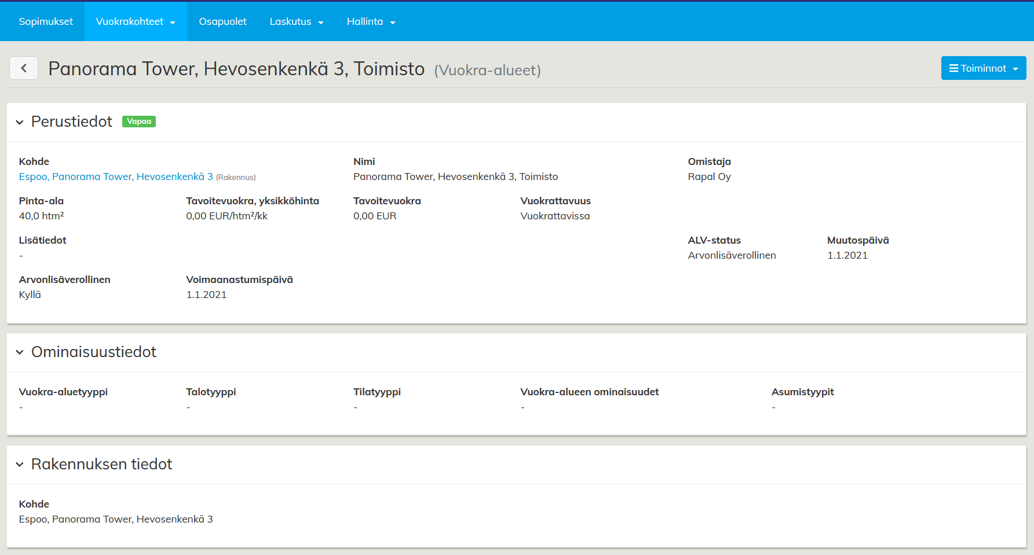1034x555 pixels.
Task: Collapse the Ominaisuustiedot section
Action: [x=20, y=352]
